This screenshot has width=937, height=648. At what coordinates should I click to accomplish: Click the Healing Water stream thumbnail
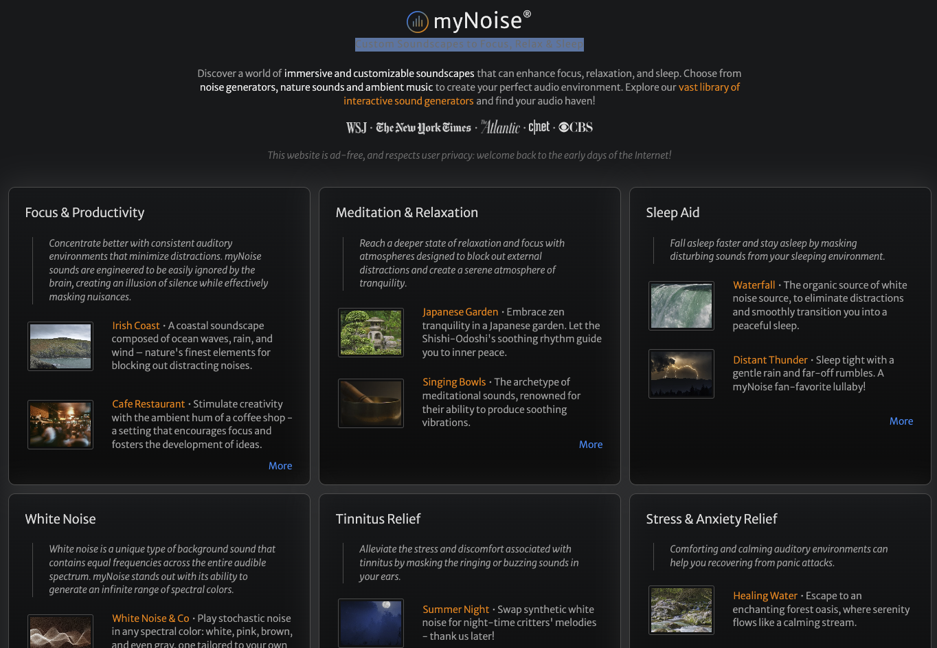[681, 610]
